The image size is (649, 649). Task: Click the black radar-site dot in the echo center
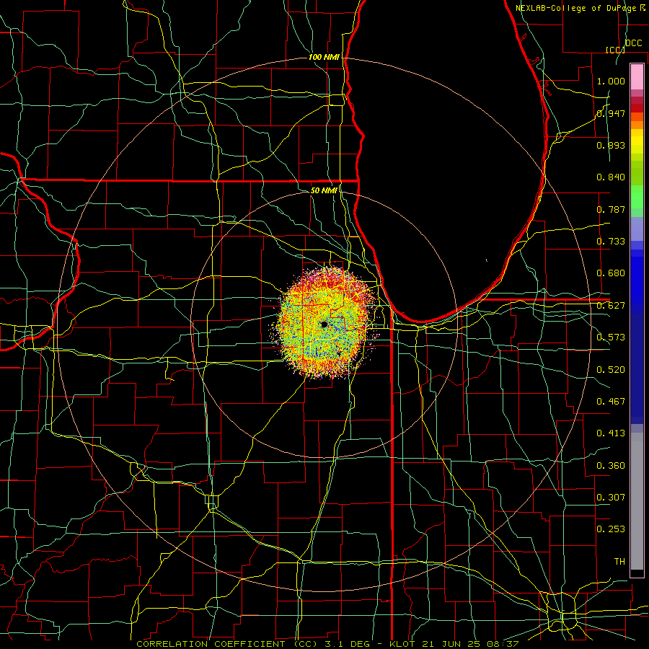click(x=324, y=325)
